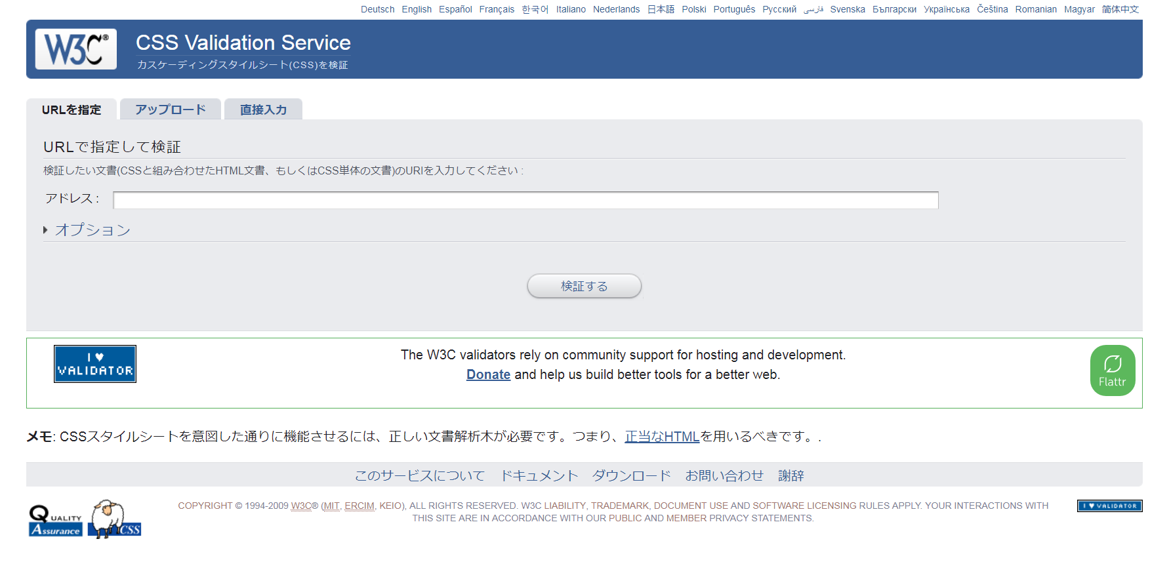Click the small I love Validator badge in the footer
Screen dimensions: 1169x579
1110,506
